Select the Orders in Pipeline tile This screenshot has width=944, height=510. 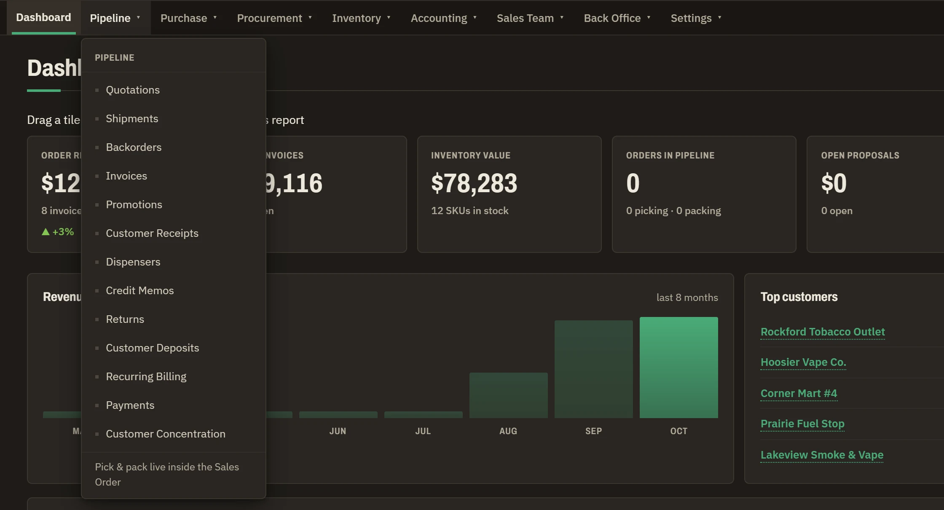(x=704, y=194)
